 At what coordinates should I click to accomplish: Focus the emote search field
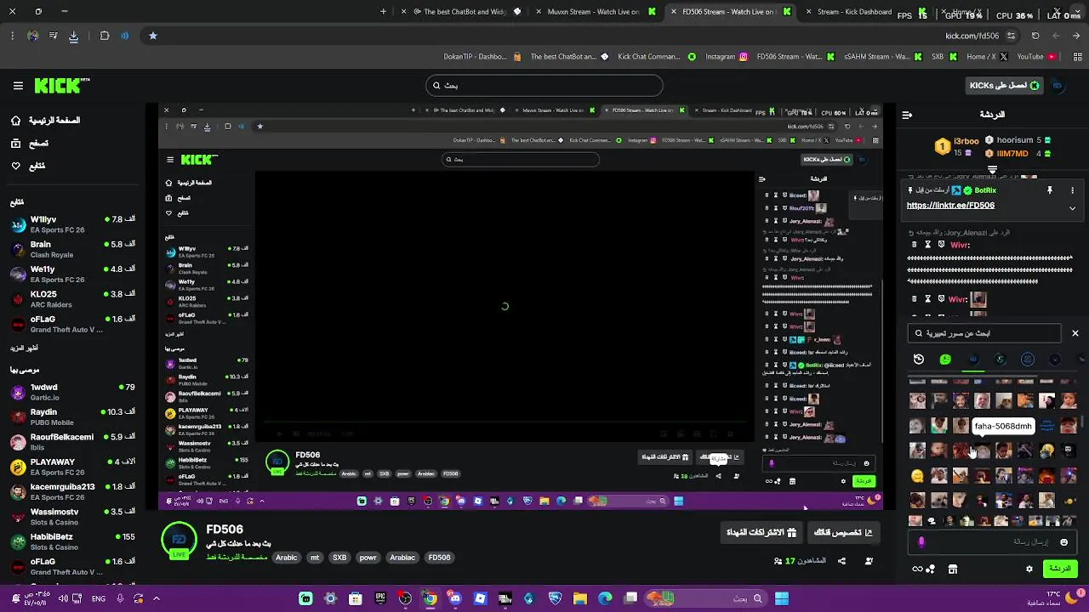point(984,333)
